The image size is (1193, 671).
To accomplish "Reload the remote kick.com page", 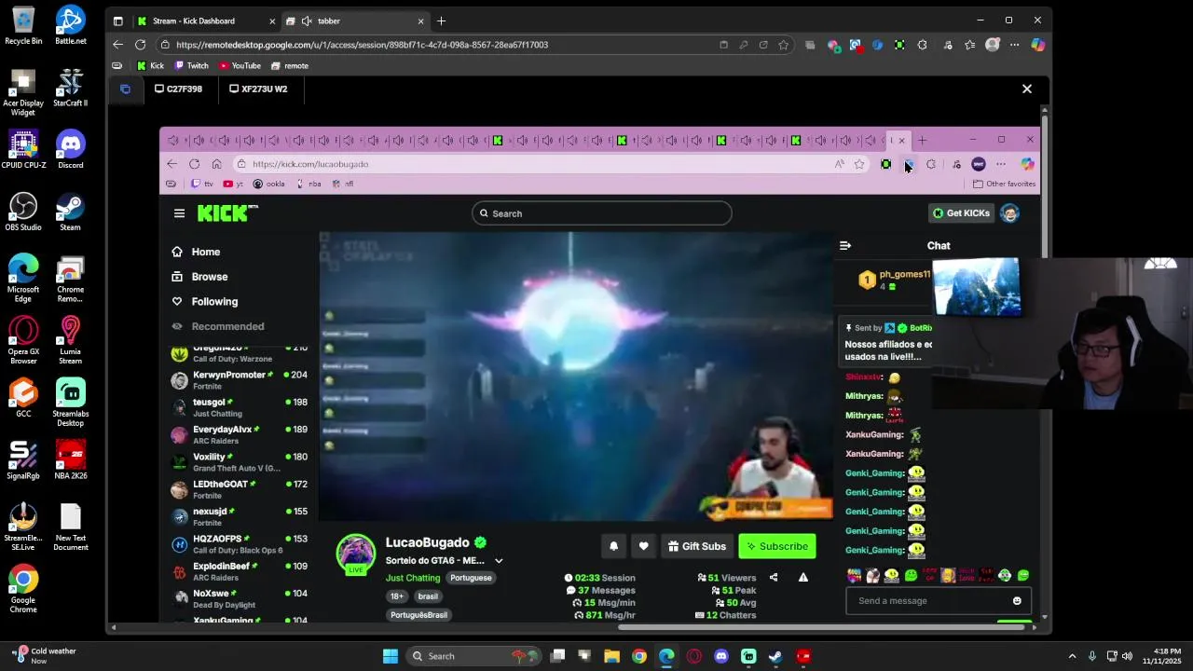I will tap(194, 164).
